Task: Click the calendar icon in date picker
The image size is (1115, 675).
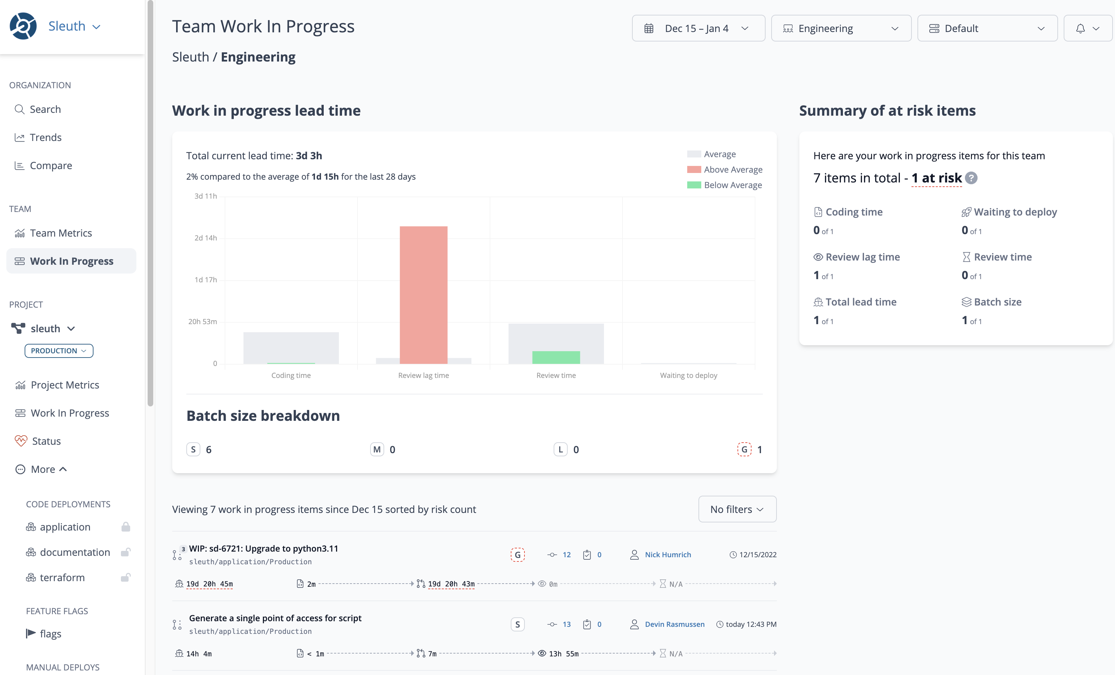Action: coord(649,28)
